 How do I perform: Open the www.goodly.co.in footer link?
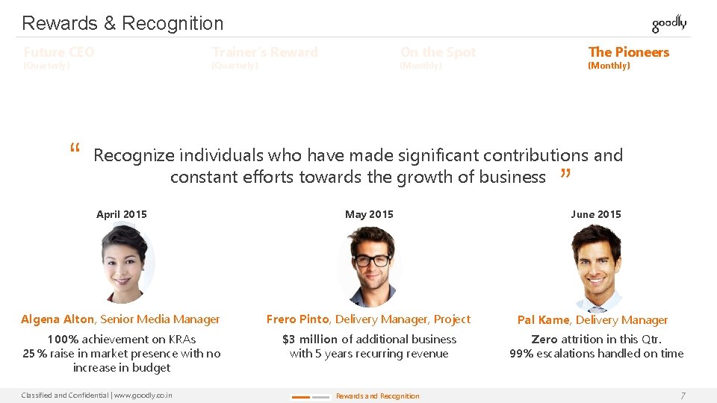pos(142,396)
